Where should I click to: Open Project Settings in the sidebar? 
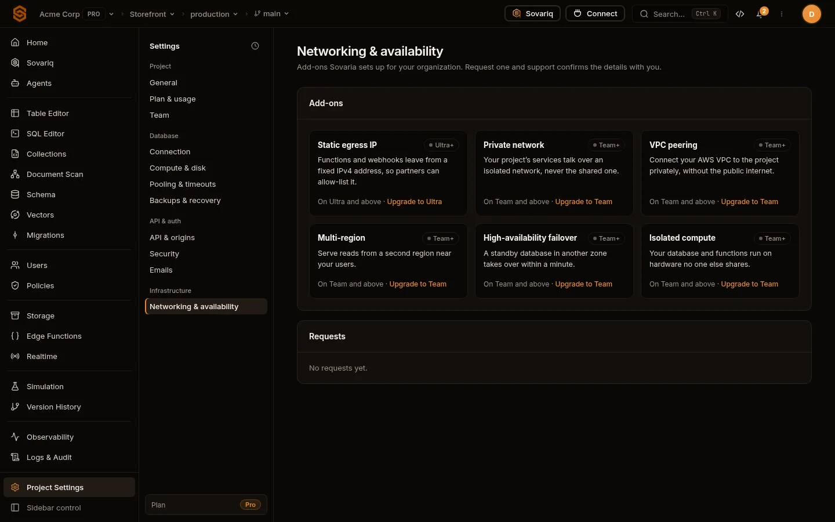[70, 487]
